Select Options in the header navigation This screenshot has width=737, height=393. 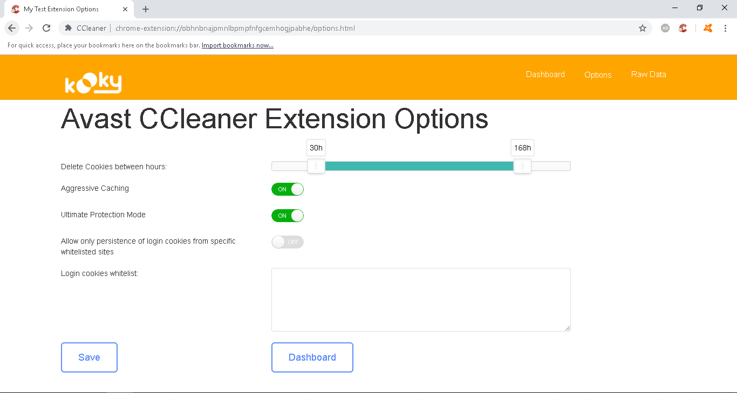[598, 75]
